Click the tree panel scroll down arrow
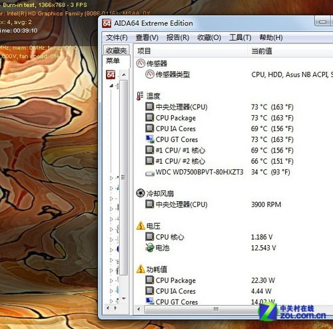 [x=124, y=298]
